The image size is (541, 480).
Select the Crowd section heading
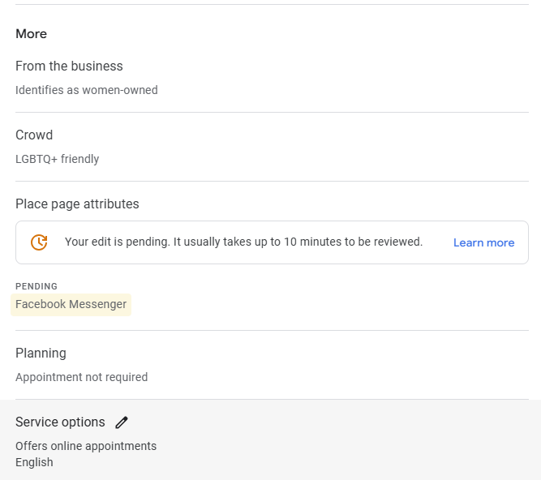pyautogui.click(x=34, y=135)
